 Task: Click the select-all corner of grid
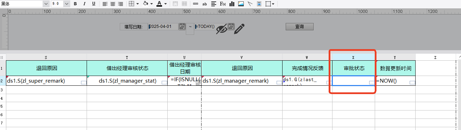[x=3, y=57]
